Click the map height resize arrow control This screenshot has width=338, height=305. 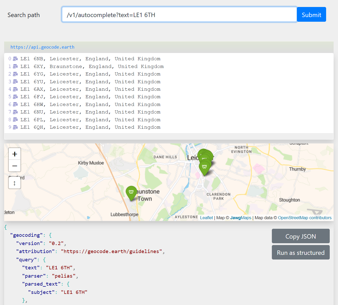pyautogui.click(x=14, y=183)
